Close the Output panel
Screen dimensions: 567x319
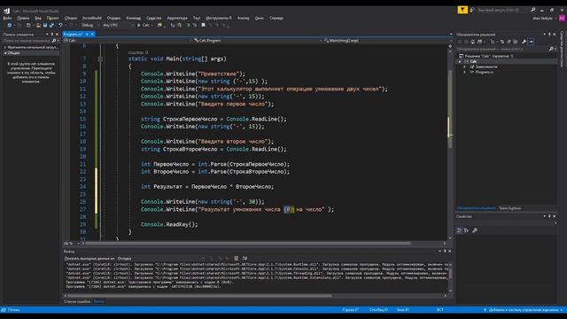(450, 251)
